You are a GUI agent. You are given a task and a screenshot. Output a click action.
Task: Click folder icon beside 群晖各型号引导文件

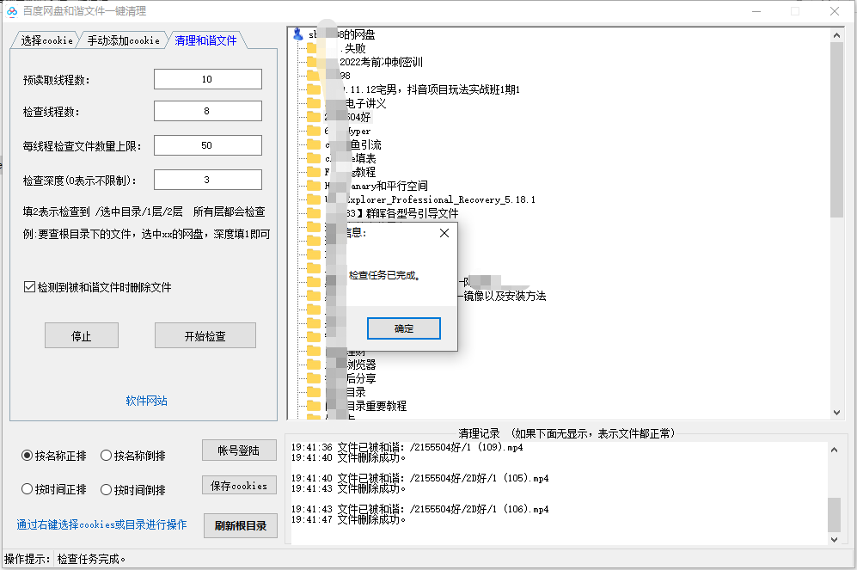313,213
